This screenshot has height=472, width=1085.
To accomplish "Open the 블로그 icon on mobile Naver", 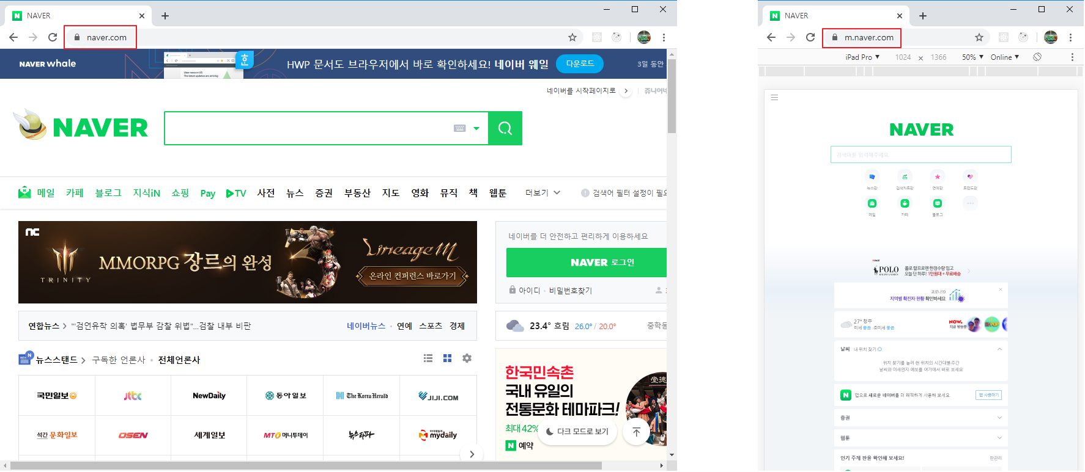I will [x=938, y=203].
